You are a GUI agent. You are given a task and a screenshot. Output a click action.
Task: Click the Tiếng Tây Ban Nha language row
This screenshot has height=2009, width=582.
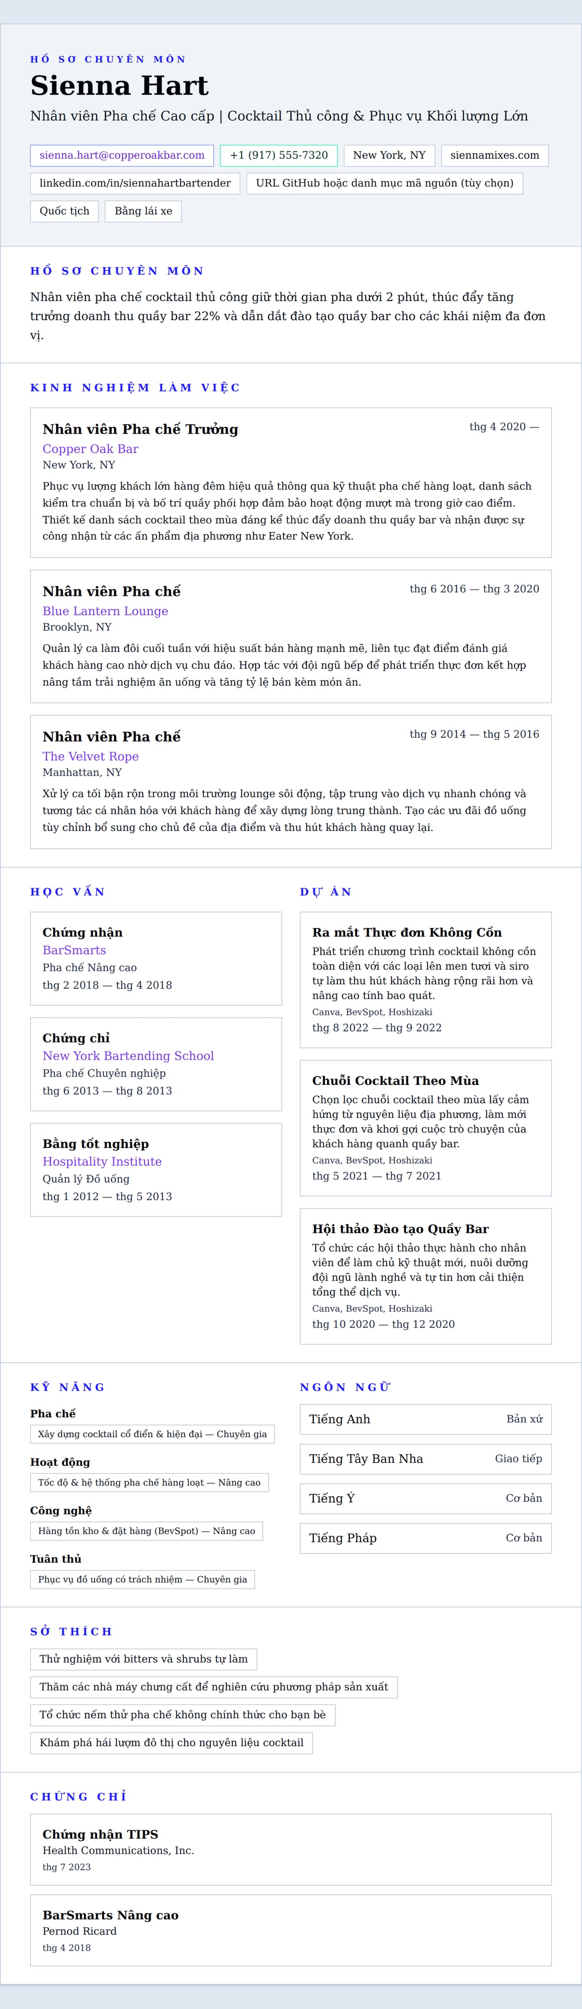click(x=425, y=1458)
